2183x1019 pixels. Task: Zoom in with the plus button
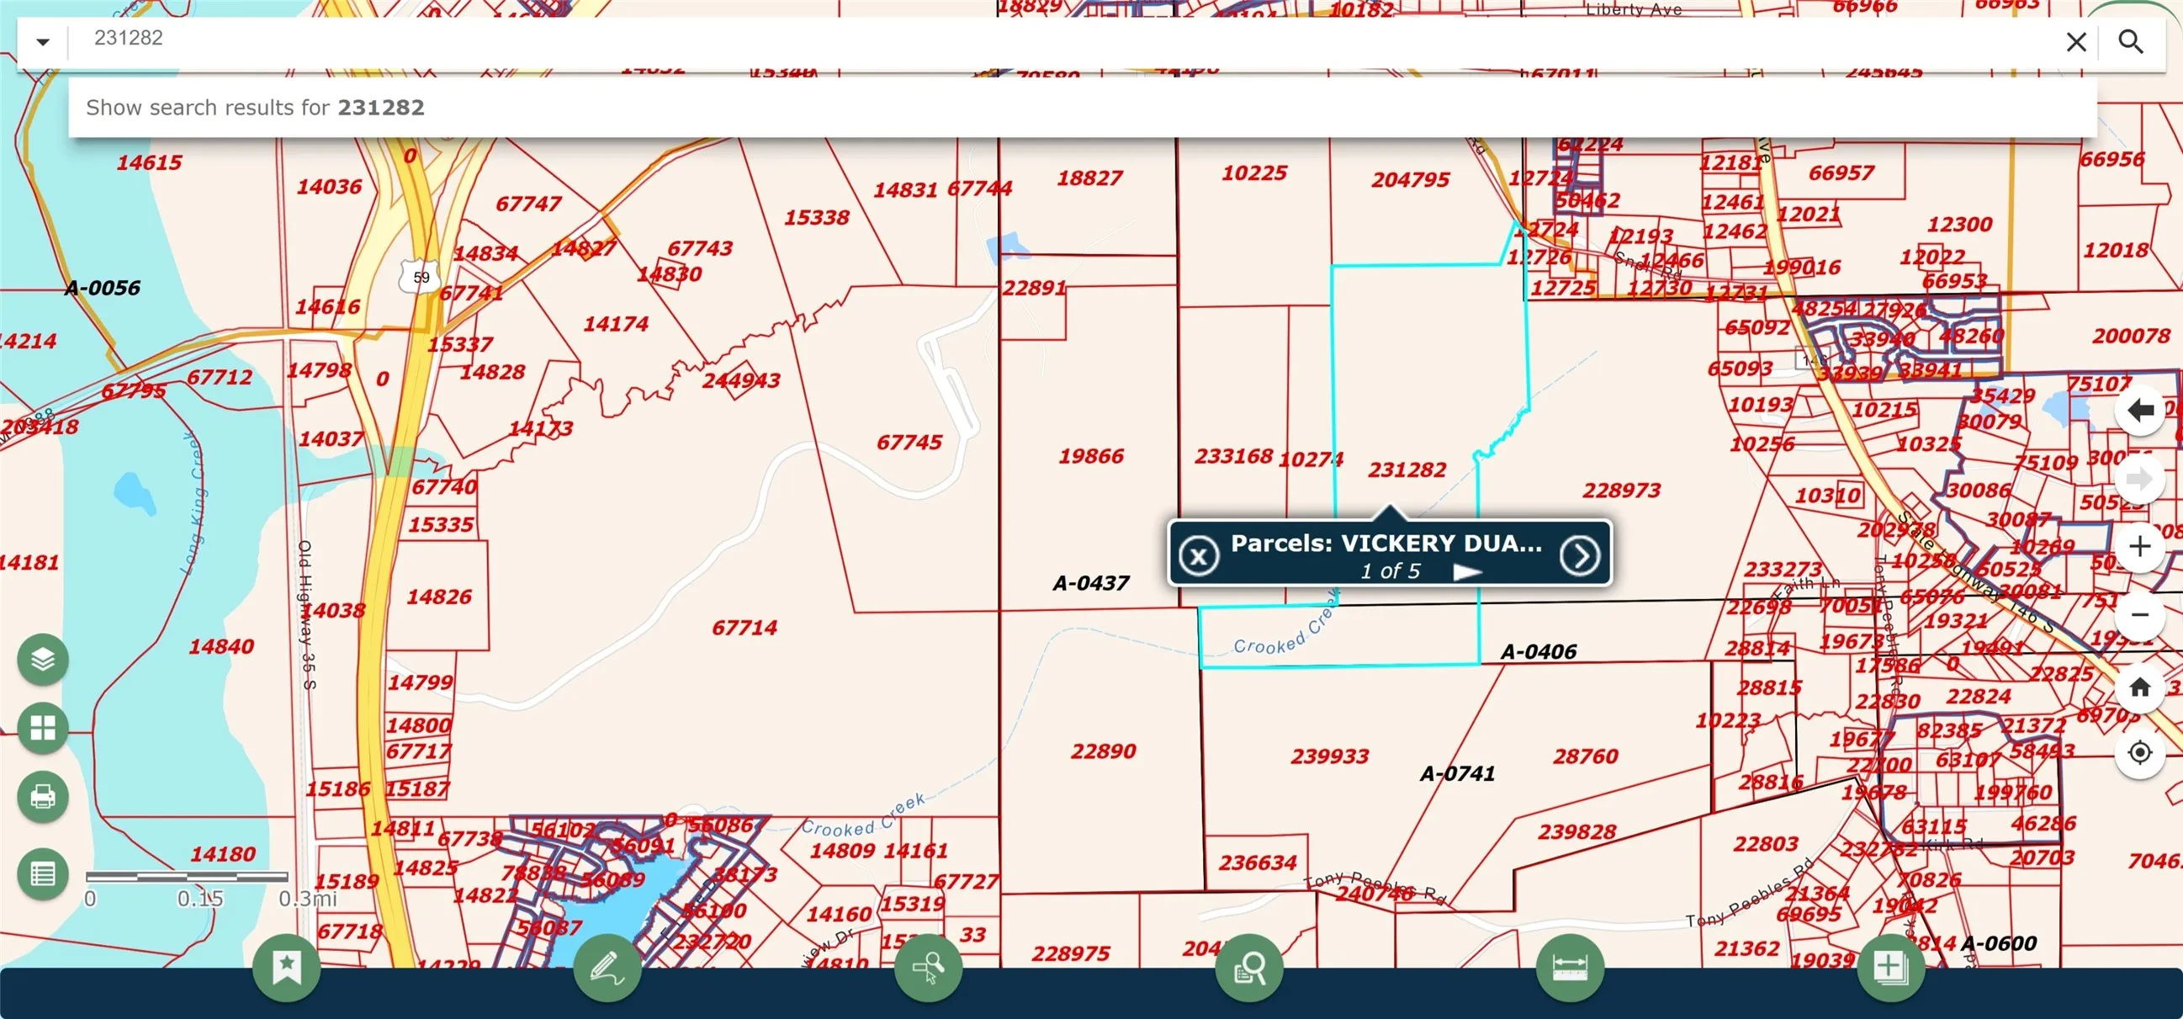coord(2140,546)
